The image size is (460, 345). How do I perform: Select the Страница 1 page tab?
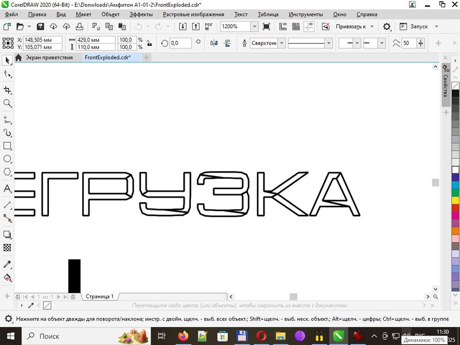point(99,297)
